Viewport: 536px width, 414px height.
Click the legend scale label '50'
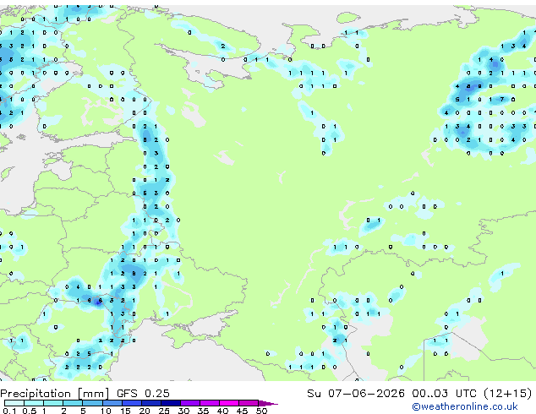point(261,411)
